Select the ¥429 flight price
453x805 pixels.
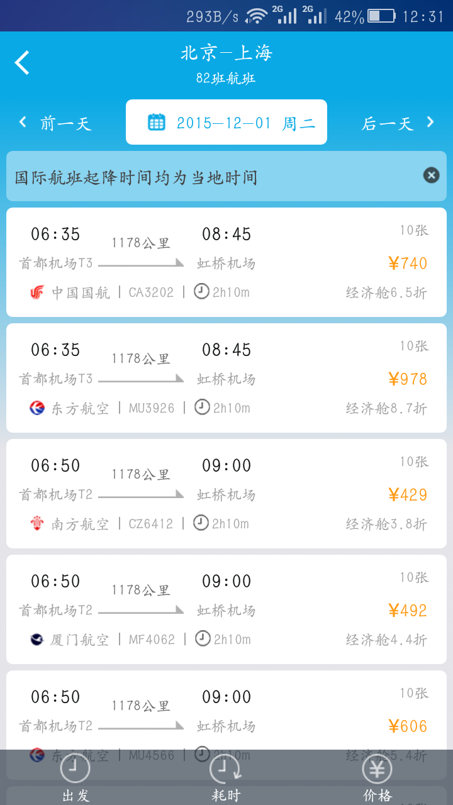tap(408, 495)
